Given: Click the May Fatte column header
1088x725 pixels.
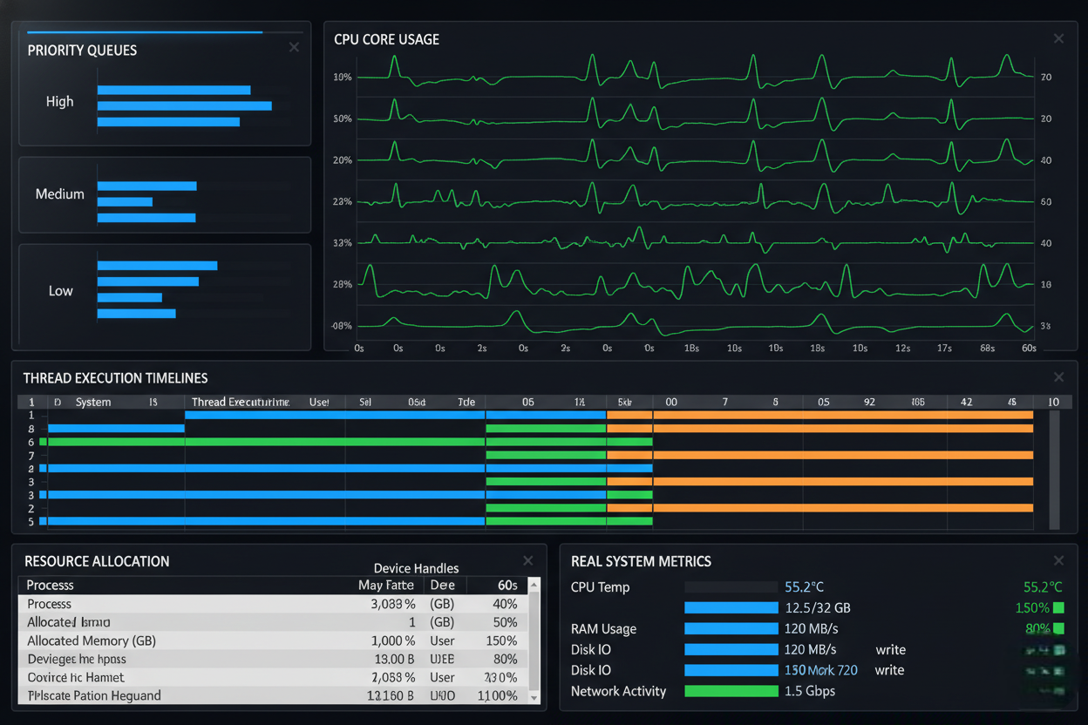Looking at the screenshot, I should pyautogui.click(x=386, y=585).
